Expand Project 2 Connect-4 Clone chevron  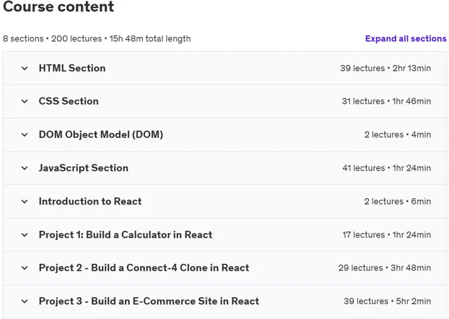click(25, 268)
